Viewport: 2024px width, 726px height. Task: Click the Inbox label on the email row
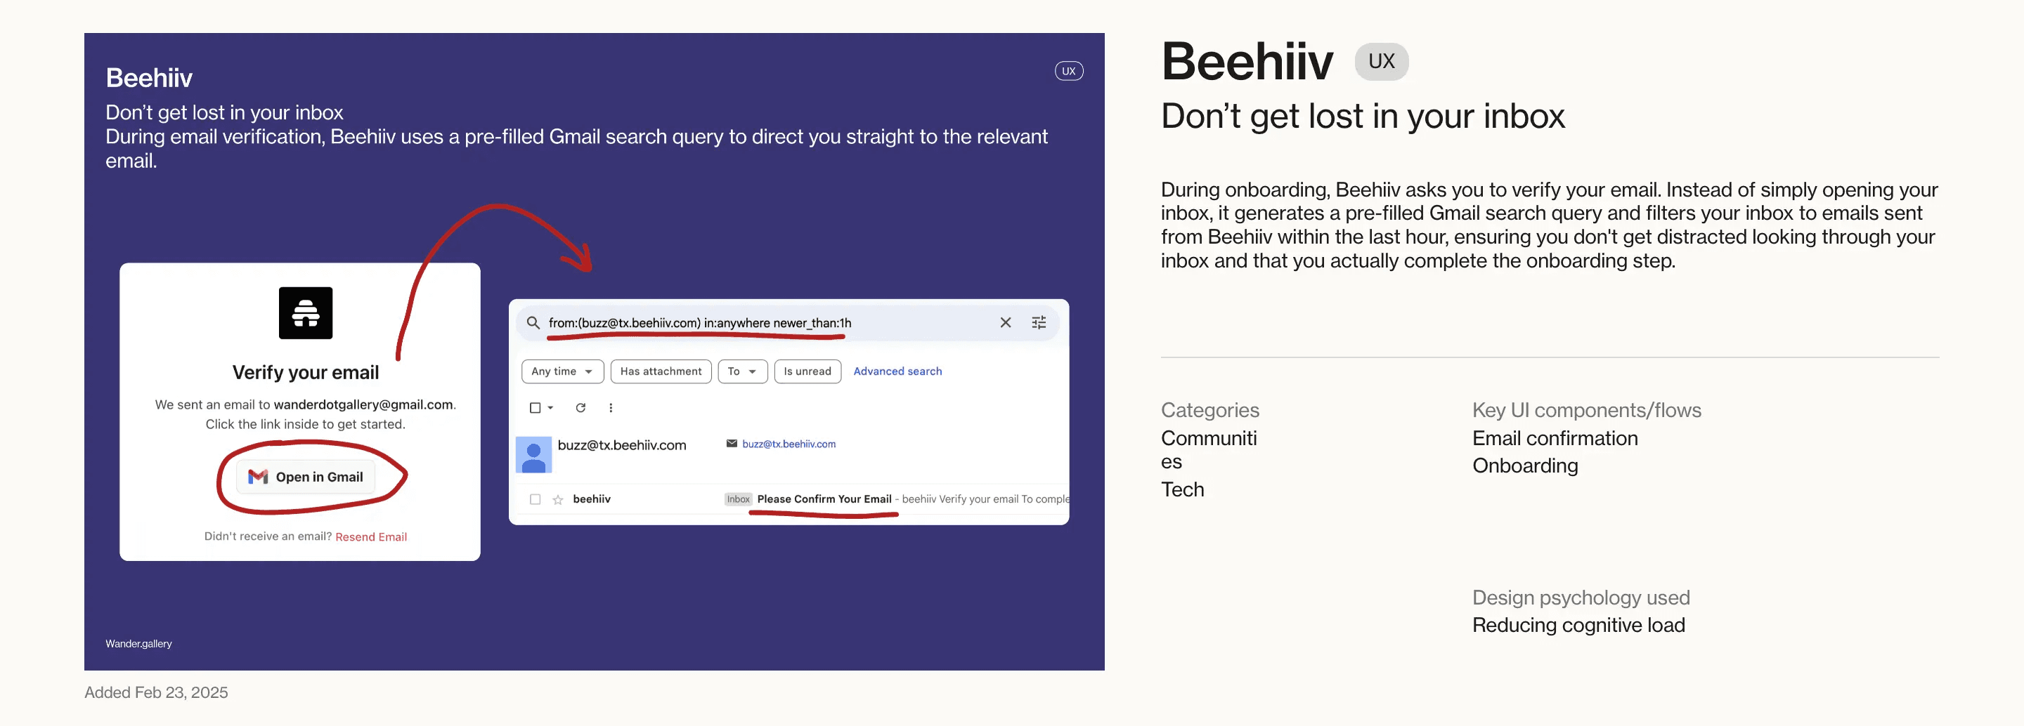click(x=738, y=499)
